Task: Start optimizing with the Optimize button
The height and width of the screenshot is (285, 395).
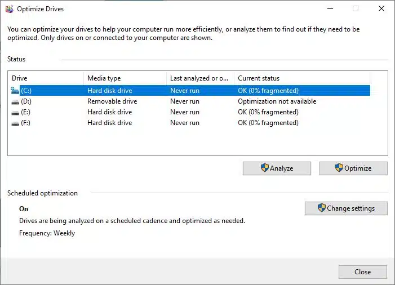Action: (x=353, y=168)
